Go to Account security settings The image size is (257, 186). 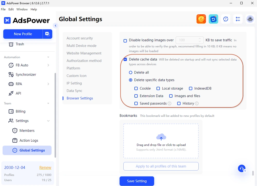pos(80,38)
